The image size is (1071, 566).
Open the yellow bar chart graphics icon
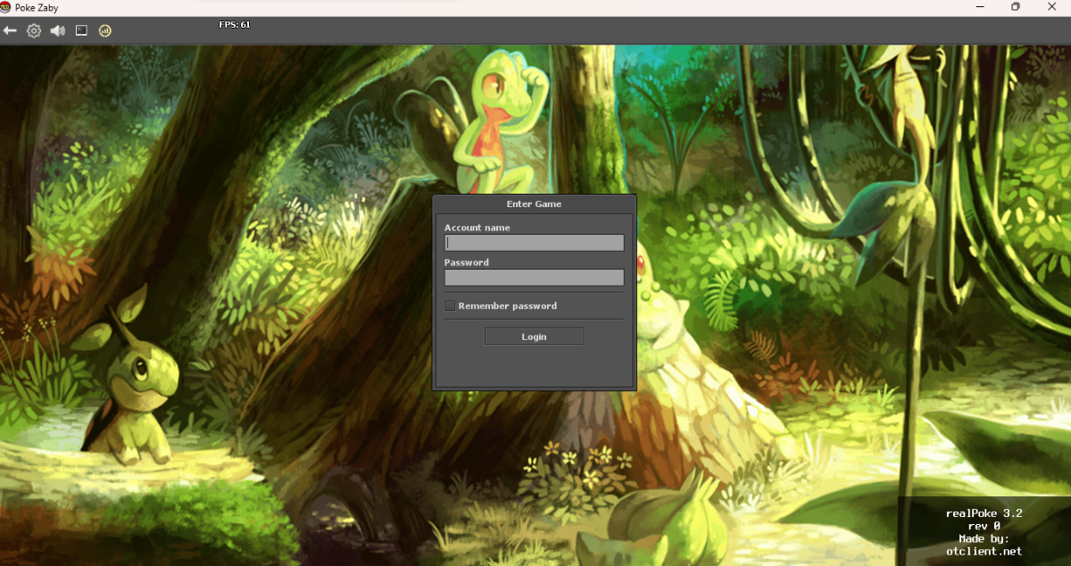[104, 30]
